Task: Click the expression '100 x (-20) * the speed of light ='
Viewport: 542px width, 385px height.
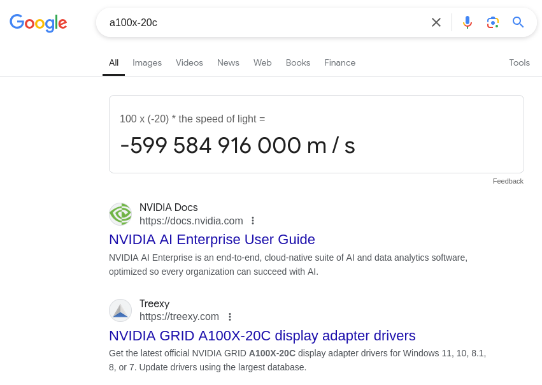Action: [192, 119]
